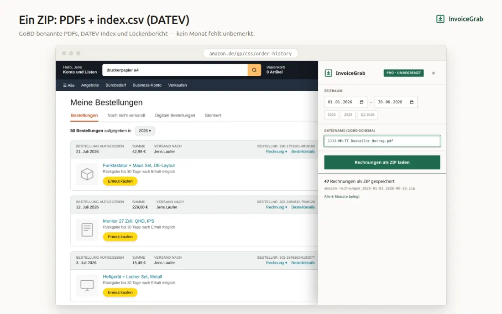The height and width of the screenshot is (314, 502).
Task: Click the PRO · UNBEGRENZT badge
Action: click(x=403, y=73)
